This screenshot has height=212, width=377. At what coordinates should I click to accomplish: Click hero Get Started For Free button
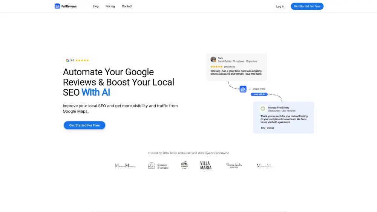84,125
